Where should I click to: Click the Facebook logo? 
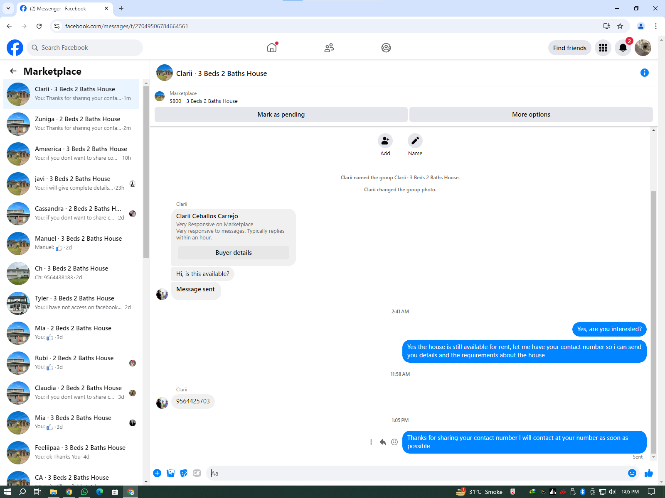click(15, 48)
